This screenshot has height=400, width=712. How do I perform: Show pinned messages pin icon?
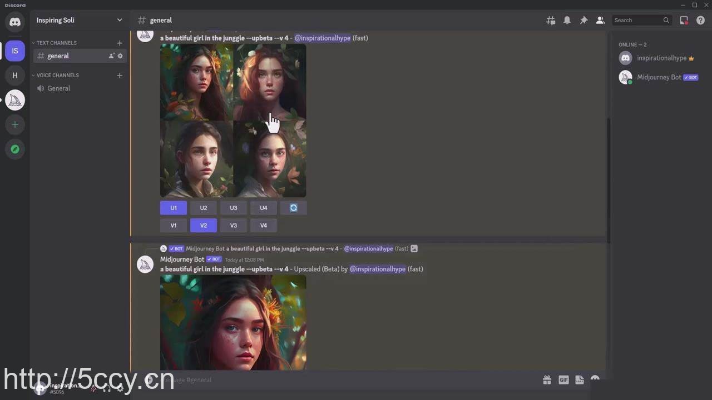tap(584, 20)
